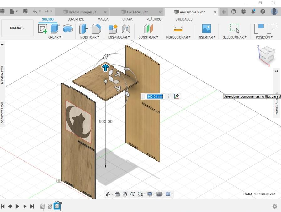Select the Joint tool
The height and width of the screenshot is (212, 281).
126,28
